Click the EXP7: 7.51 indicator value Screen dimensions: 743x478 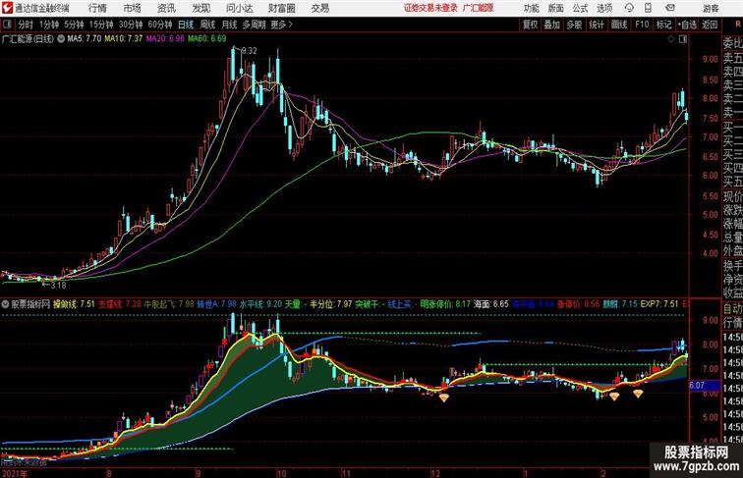(x=659, y=304)
